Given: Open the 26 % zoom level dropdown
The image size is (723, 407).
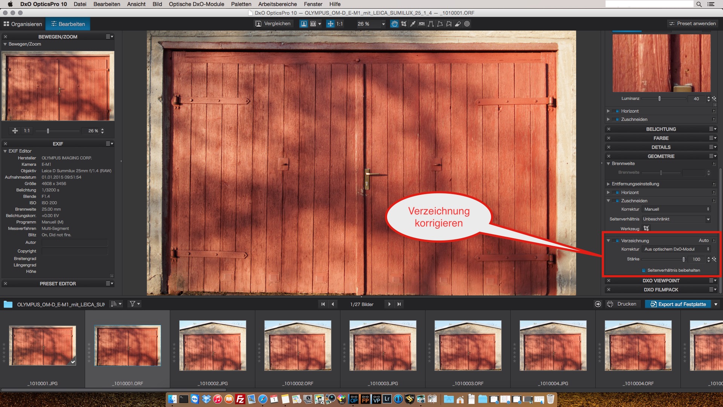Looking at the screenshot, I should coord(383,24).
